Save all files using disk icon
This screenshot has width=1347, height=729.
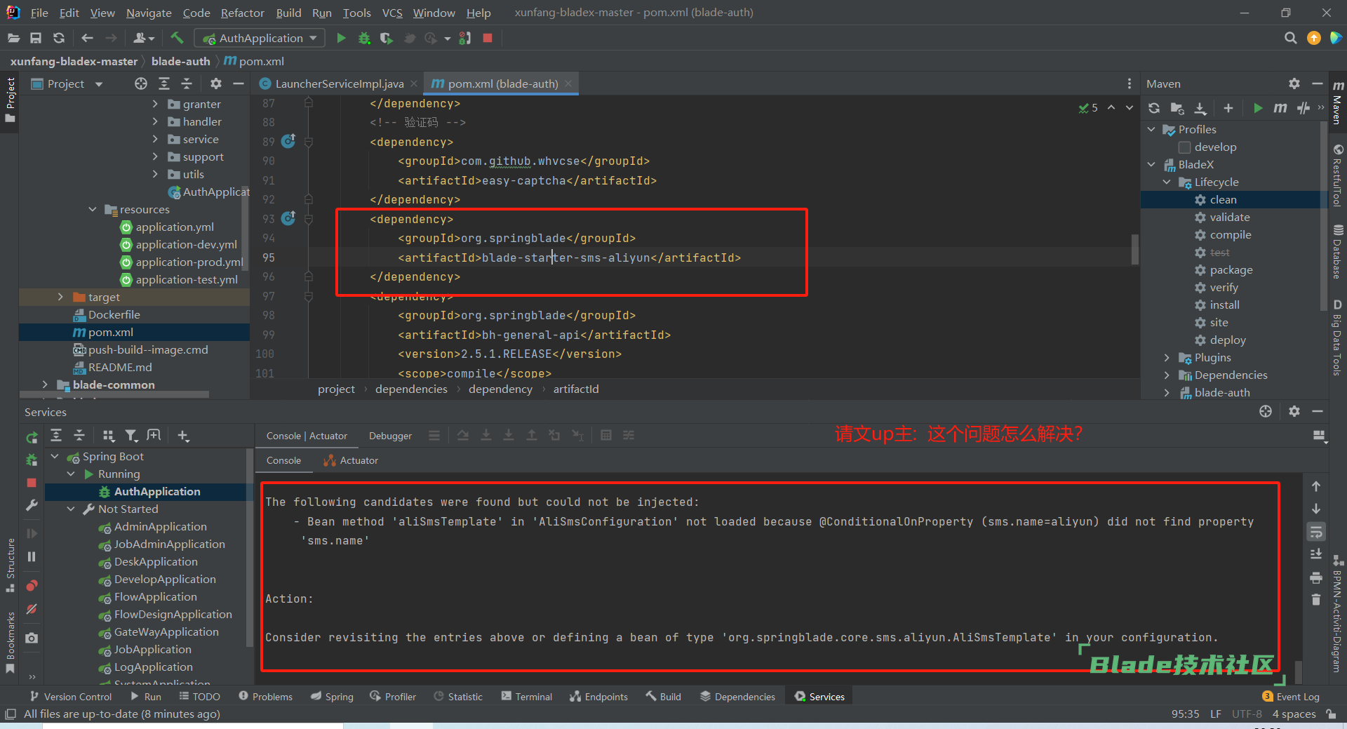click(x=36, y=38)
